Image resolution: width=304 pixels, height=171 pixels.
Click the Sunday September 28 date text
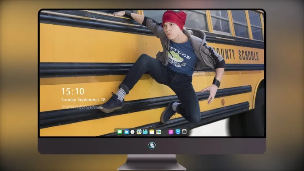83,100
